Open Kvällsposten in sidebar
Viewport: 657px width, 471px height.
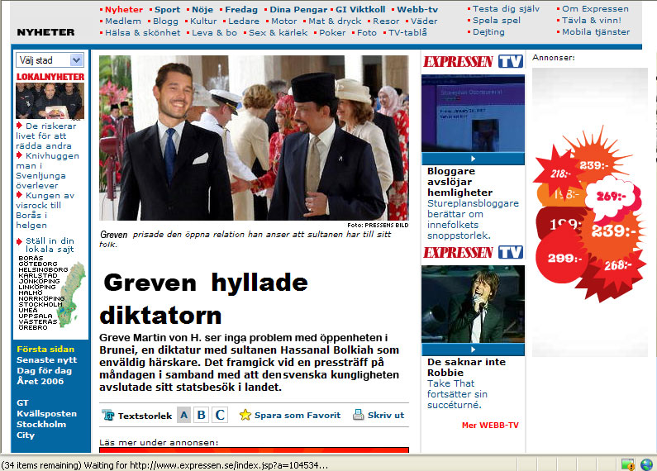point(46,414)
